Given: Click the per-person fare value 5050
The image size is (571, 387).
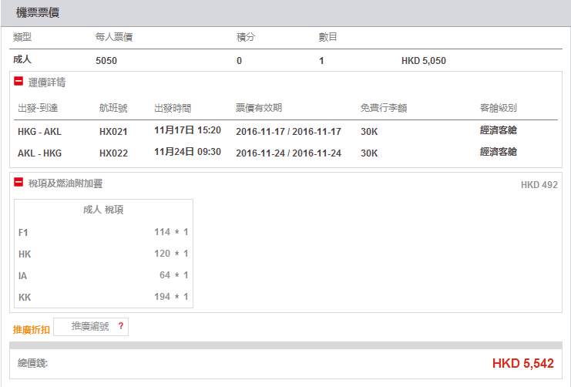Looking at the screenshot, I should pyautogui.click(x=106, y=60).
